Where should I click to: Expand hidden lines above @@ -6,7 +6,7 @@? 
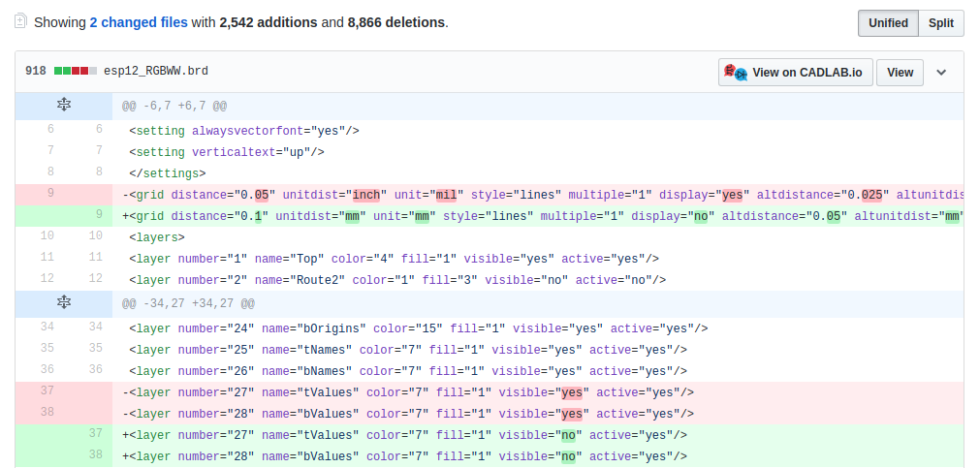[64, 106]
